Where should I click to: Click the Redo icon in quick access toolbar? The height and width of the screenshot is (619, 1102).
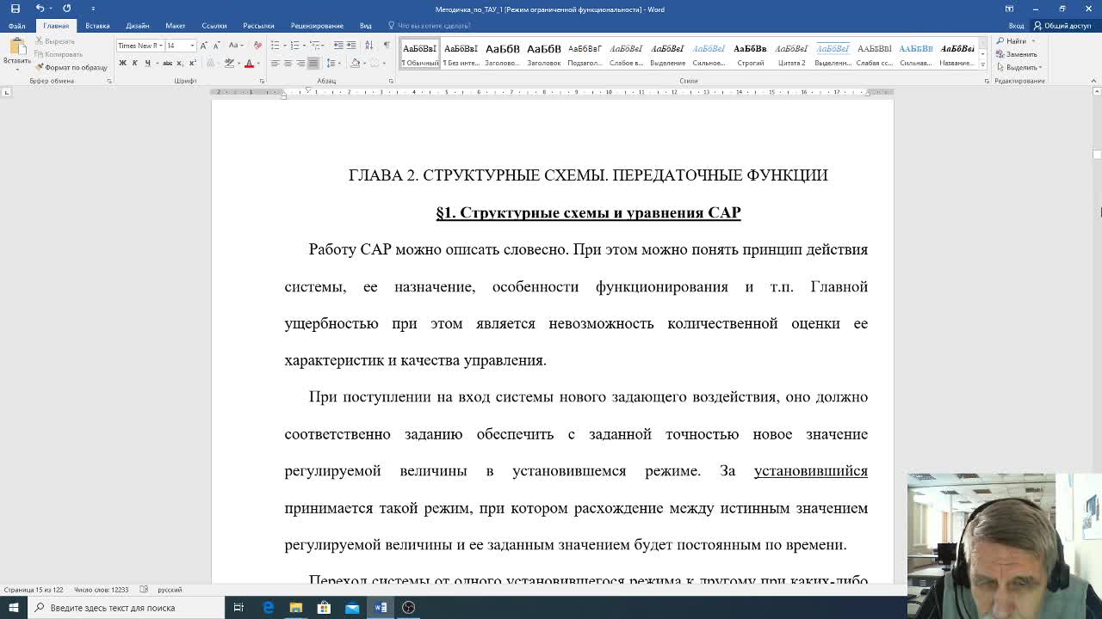[66, 9]
